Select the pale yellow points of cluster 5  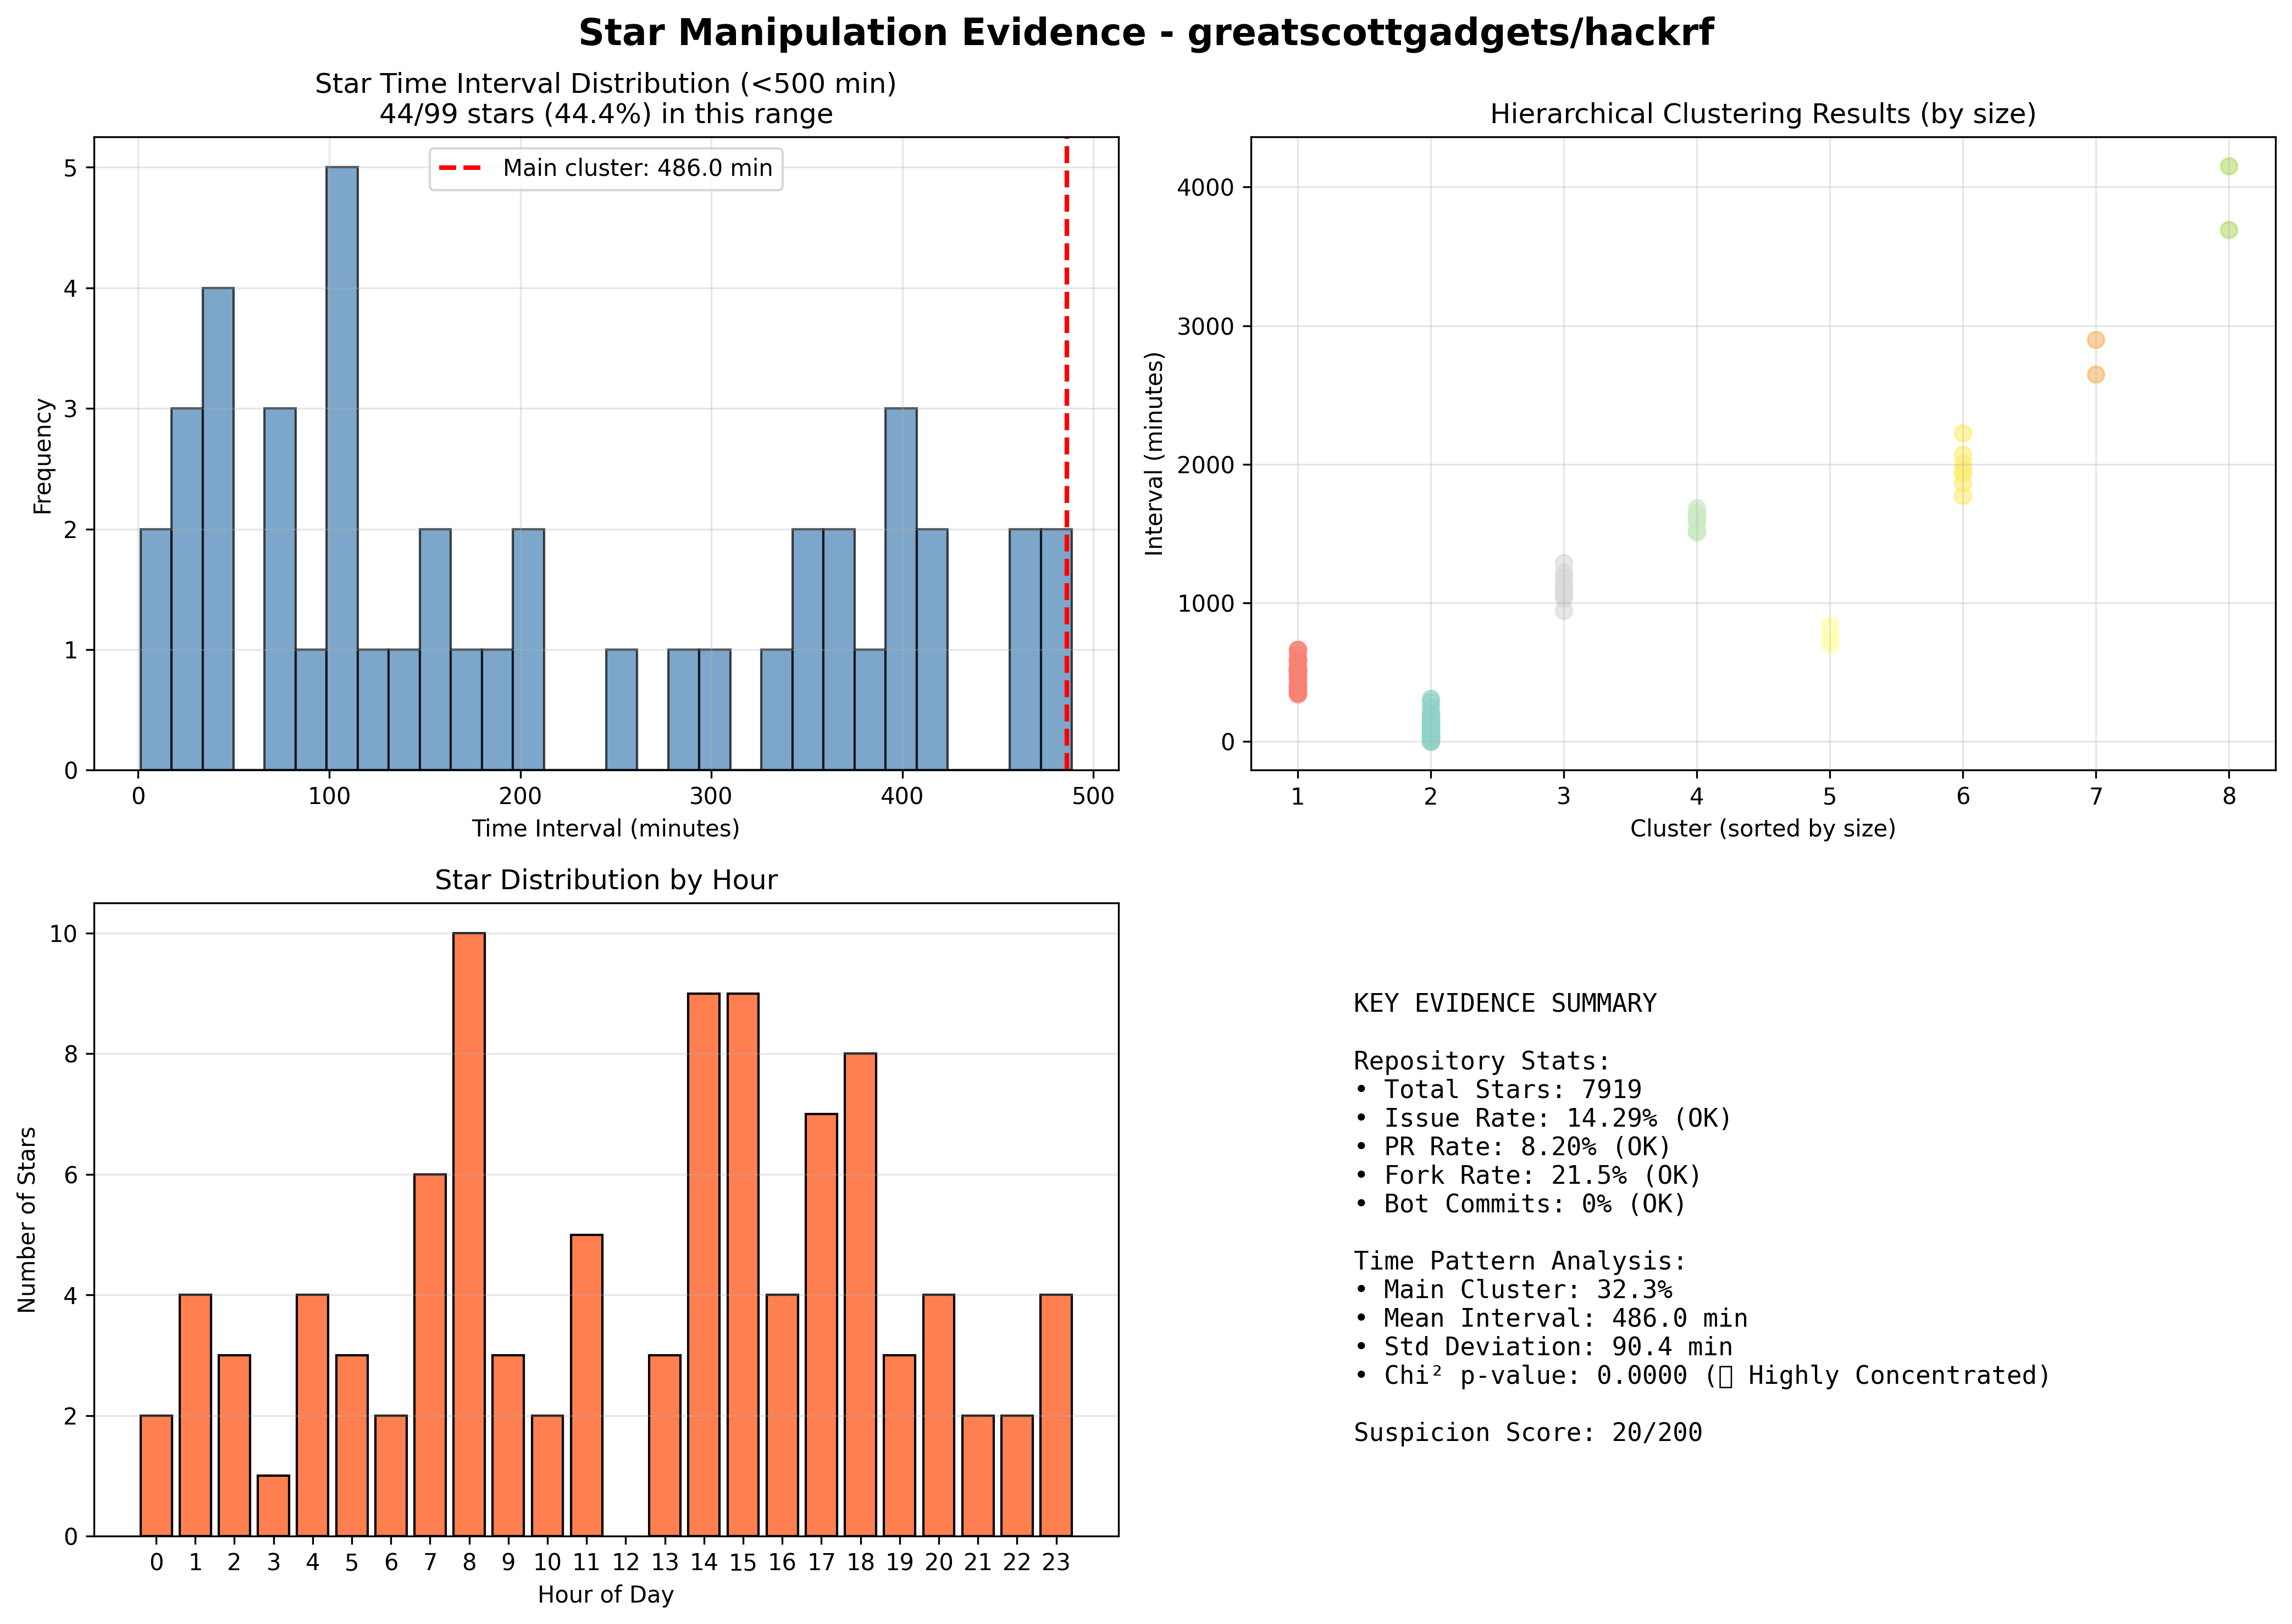tap(1830, 634)
